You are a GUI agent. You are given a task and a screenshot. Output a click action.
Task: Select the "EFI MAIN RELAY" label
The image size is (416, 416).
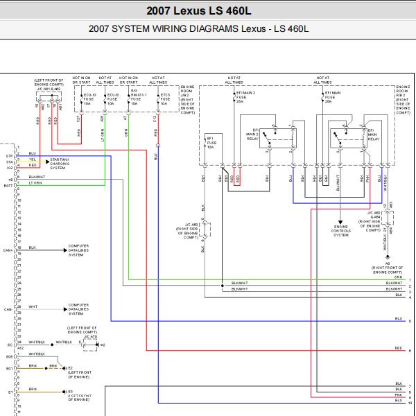tap(374, 135)
